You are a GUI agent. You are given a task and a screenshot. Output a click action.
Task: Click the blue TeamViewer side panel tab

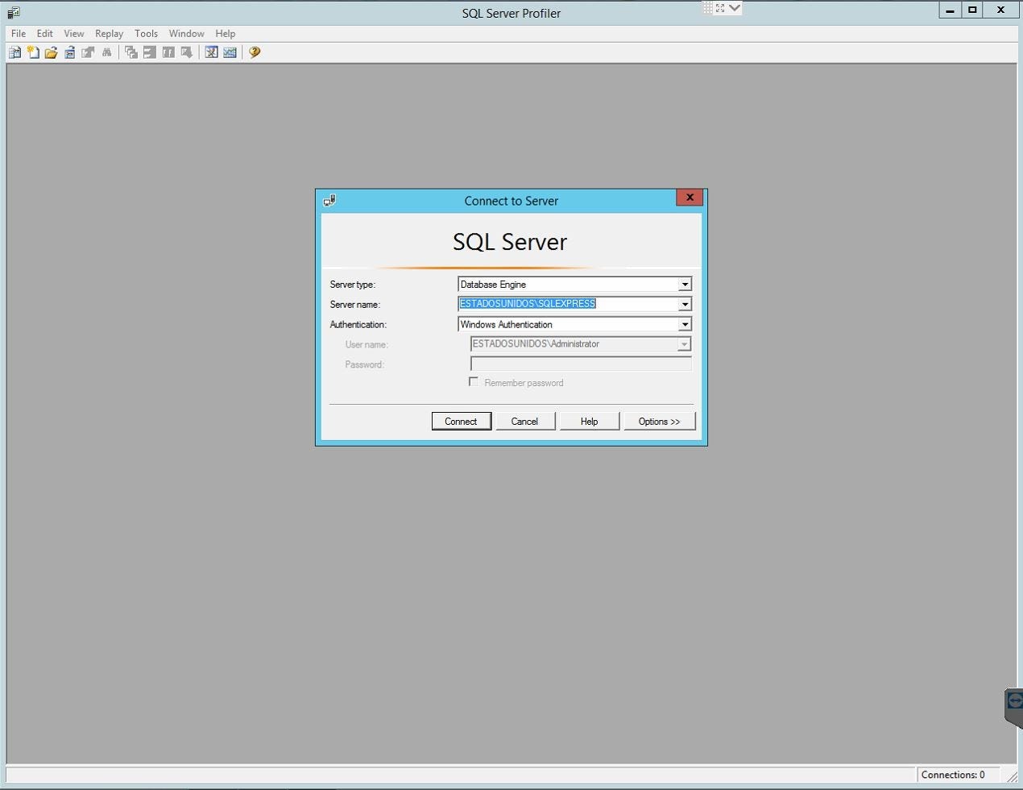[x=1014, y=708]
